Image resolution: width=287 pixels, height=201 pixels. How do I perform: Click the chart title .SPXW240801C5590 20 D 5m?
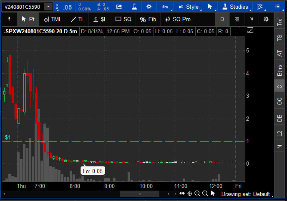pos(40,31)
